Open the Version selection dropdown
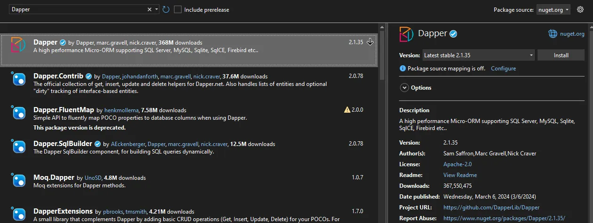Image resolution: width=593 pixels, height=223 pixels. (x=478, y=55)
